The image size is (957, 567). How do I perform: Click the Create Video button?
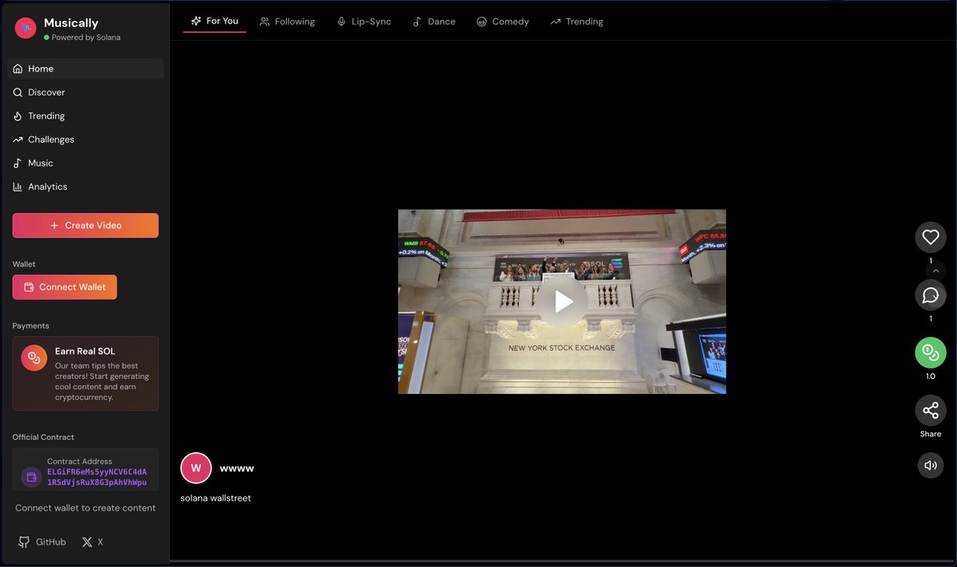click(x=85, y=225)
